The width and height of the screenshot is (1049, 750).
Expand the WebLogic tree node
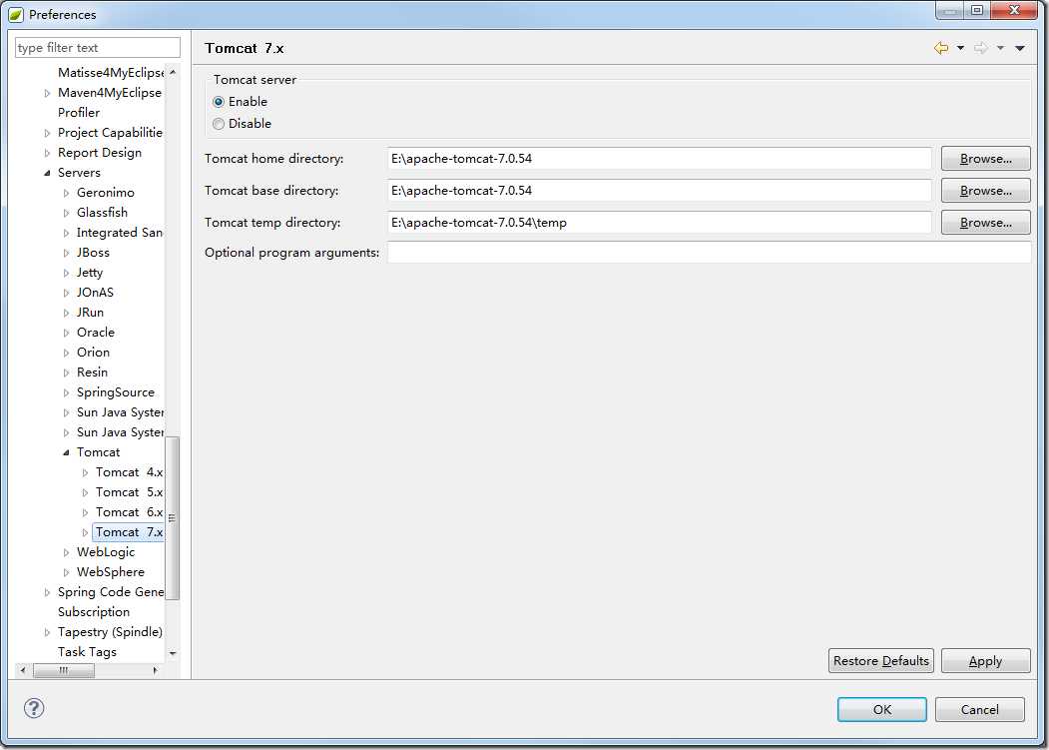pyautogui.click(x=66, y=553)
